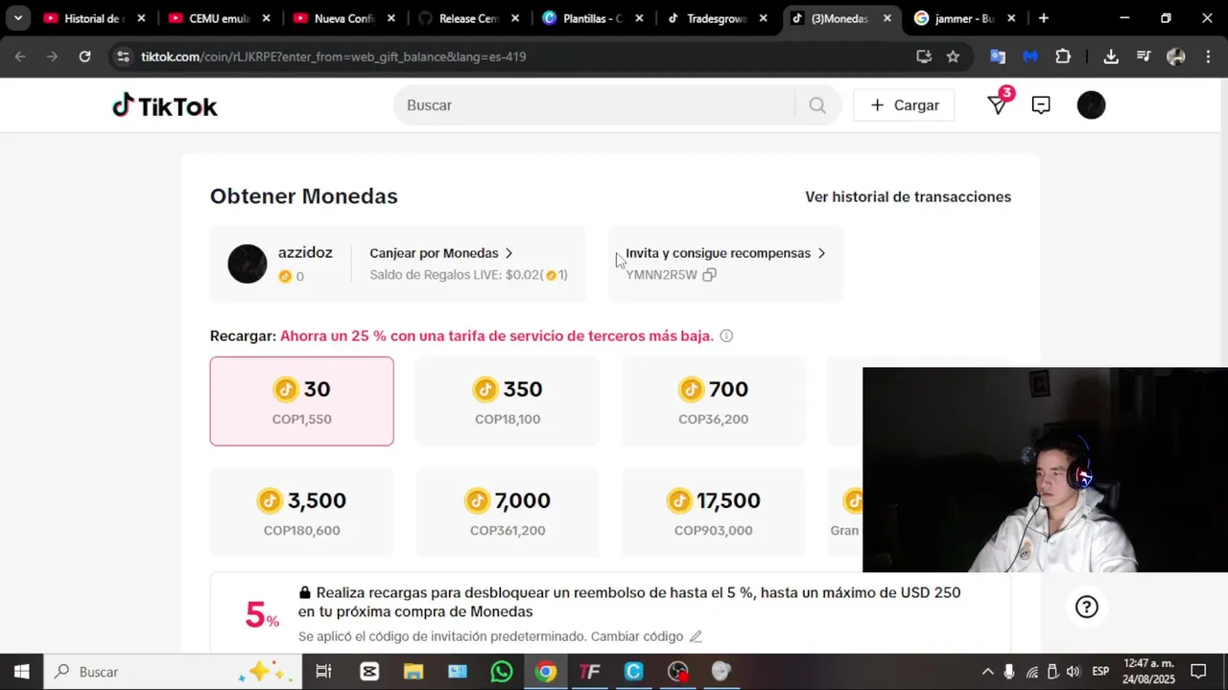
Task: Open the Malwarebytes extension icon
Action: 1030,57
